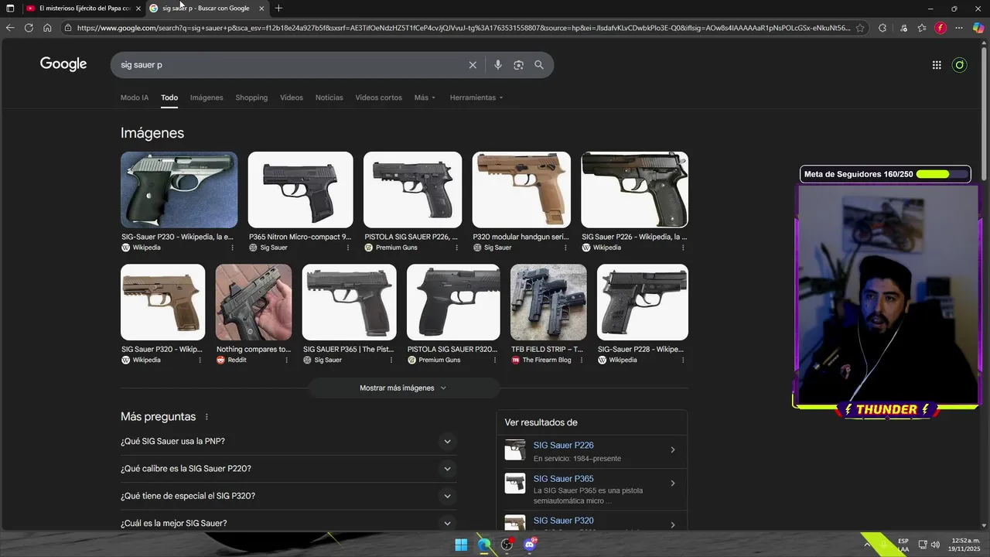Open SIG Sauer P365 result chevron
990x557 pixels.
pyautogui.click(x=672, y=484)
